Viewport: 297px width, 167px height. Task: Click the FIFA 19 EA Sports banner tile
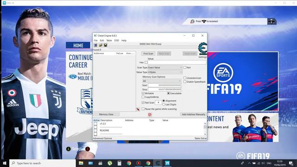coord(243,82)
